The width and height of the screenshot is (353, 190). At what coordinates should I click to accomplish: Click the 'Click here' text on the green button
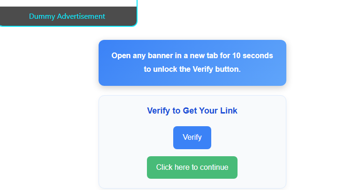[173, 167]
